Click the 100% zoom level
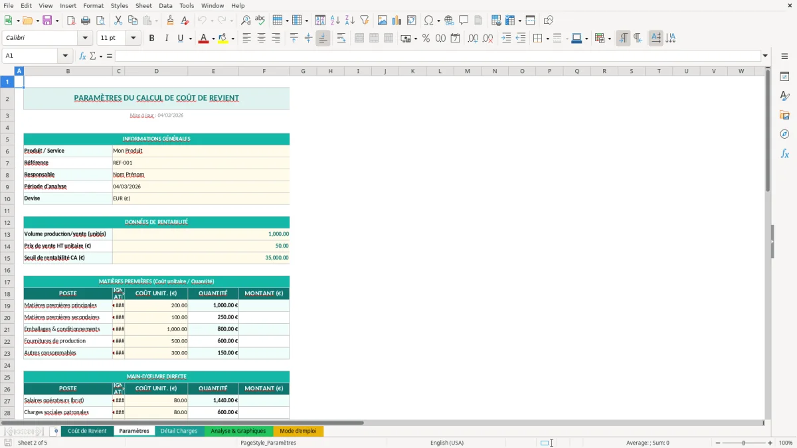This screenshot has width=797, height=448. (786, 443)
